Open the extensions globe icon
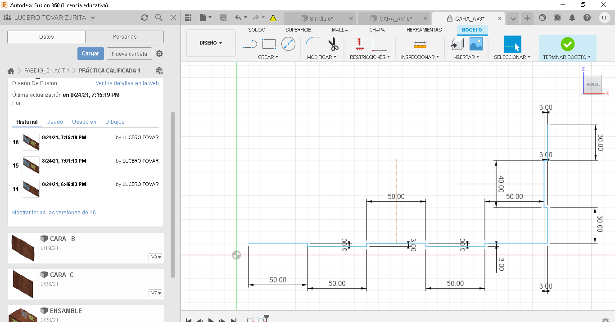The width and height of the screenshot is (615, 322). pos(543,18)
